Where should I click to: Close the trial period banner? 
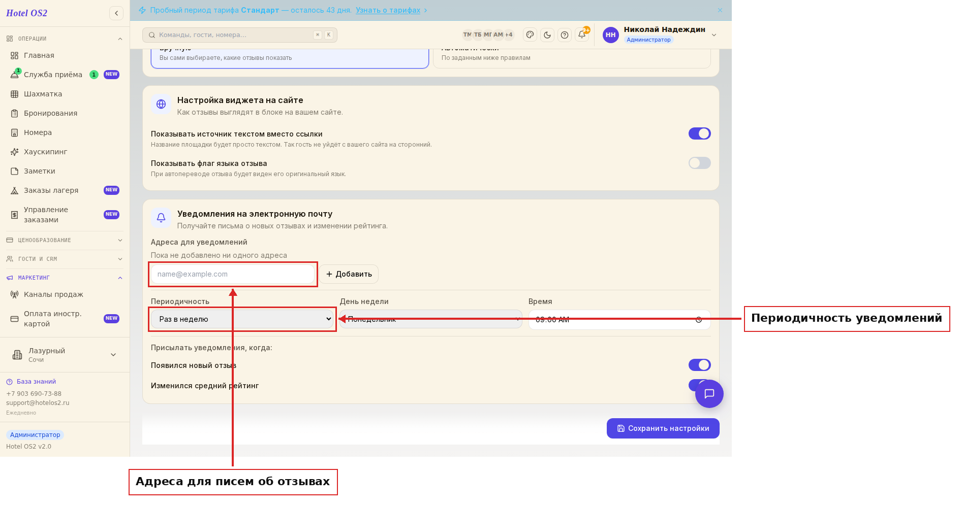(x=720, y=10)
